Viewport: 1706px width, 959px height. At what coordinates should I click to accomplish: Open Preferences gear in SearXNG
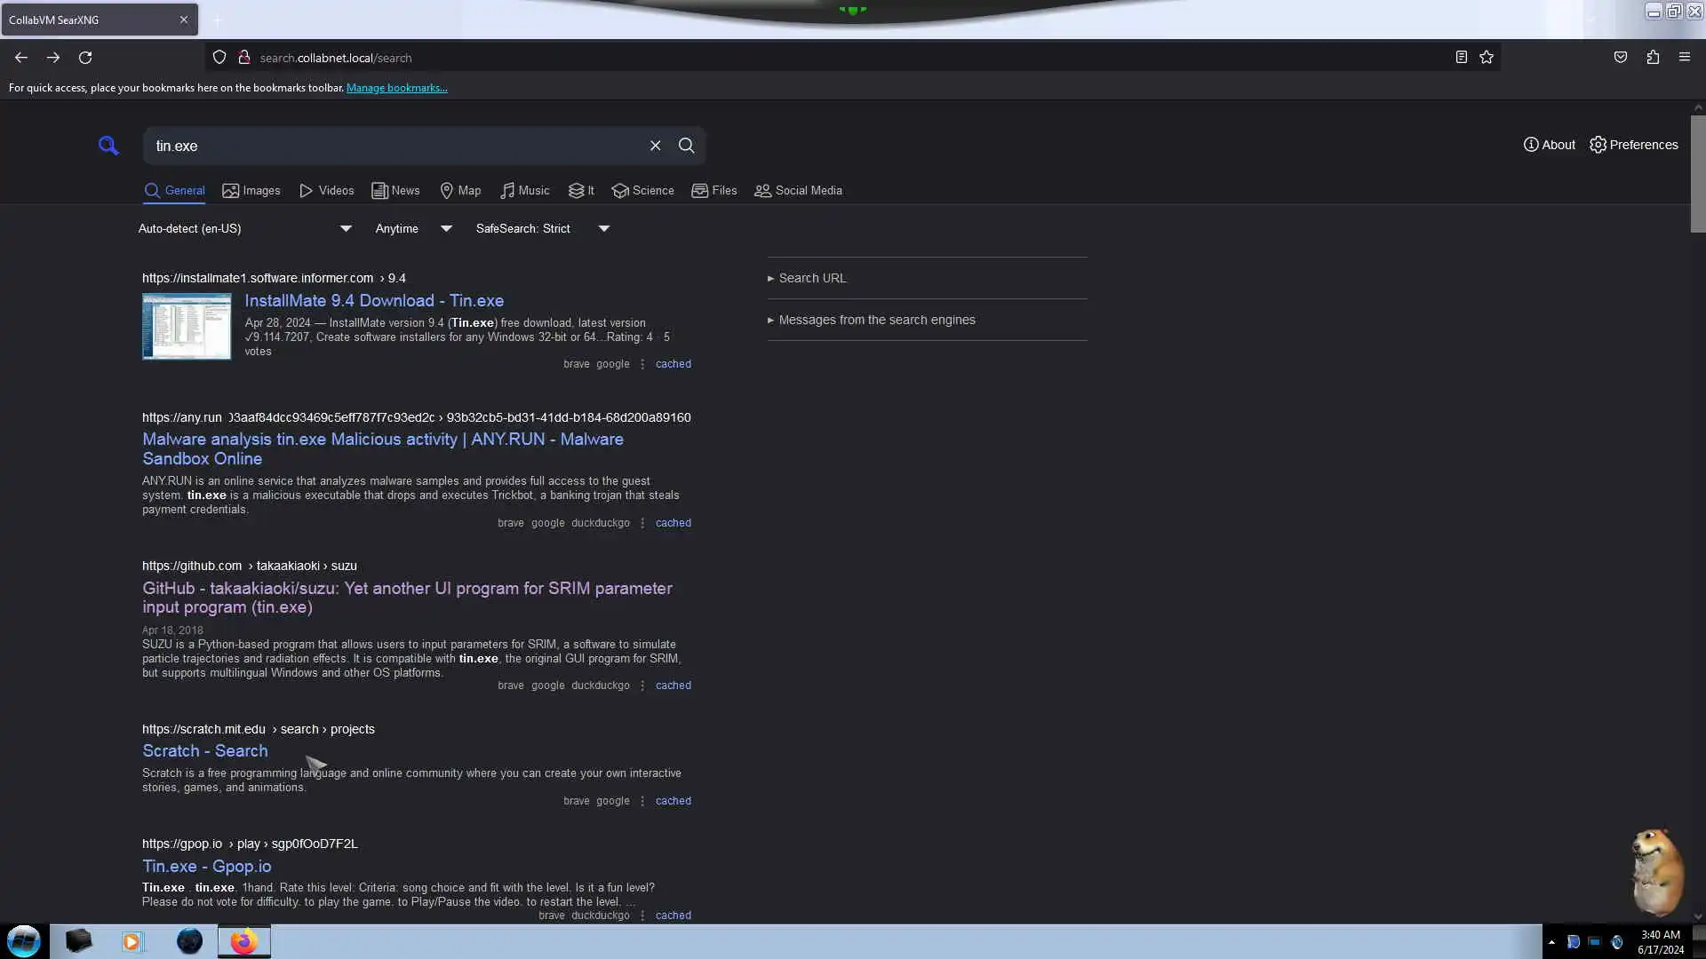pos(1633,145)
